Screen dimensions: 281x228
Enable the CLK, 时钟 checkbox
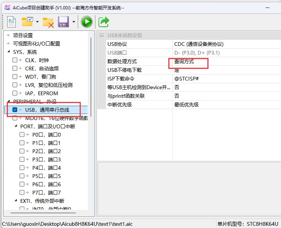pyautogui.click(x=15, y=60)
